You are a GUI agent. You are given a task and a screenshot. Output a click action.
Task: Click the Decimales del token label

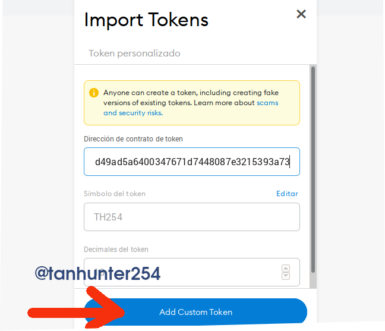point(116,250)
